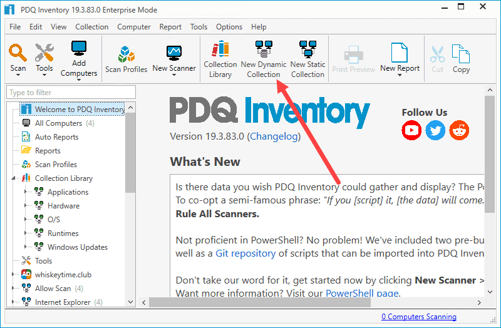501x328 pixels.
Task: Click the main page scroll up arrow
Action: tap(490, 90)
